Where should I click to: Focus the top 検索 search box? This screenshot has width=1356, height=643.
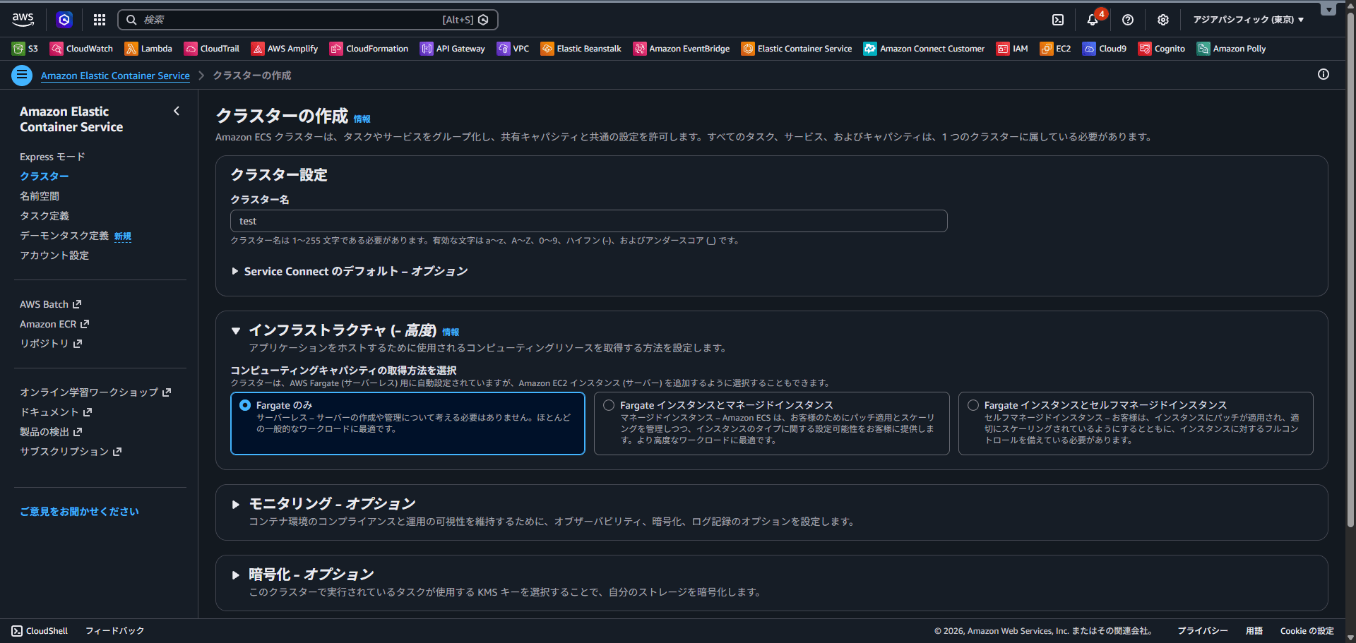click(308, 20)
